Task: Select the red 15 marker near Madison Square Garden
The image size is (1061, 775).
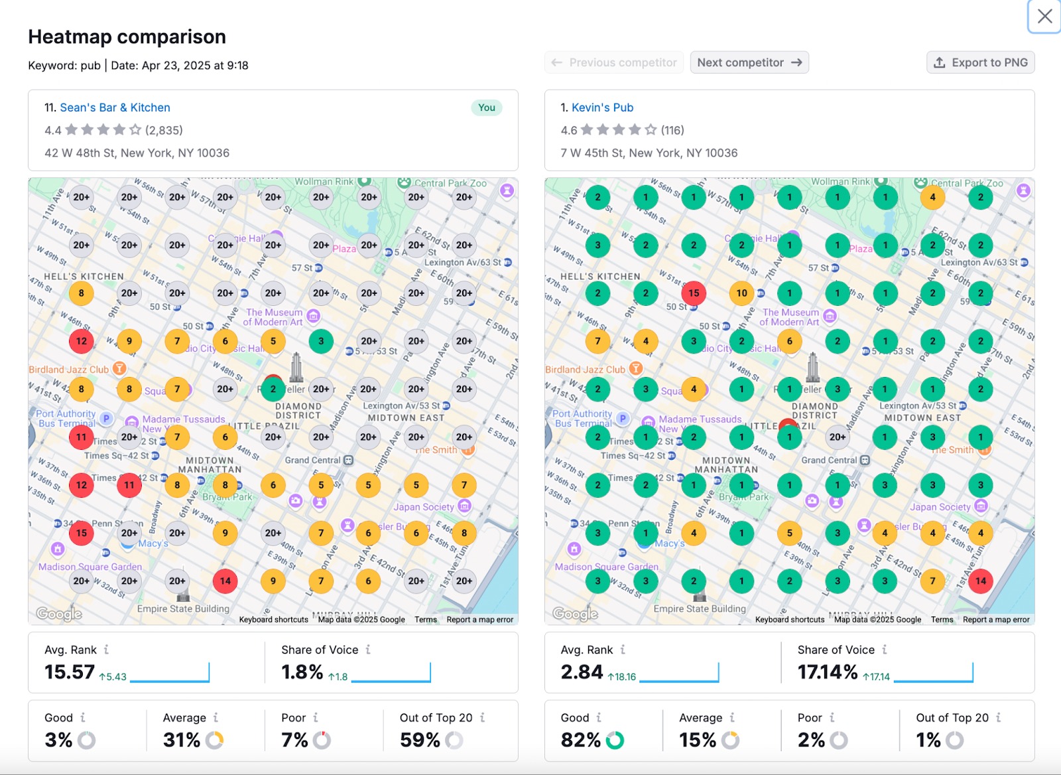Action: [x=82, y=533]
